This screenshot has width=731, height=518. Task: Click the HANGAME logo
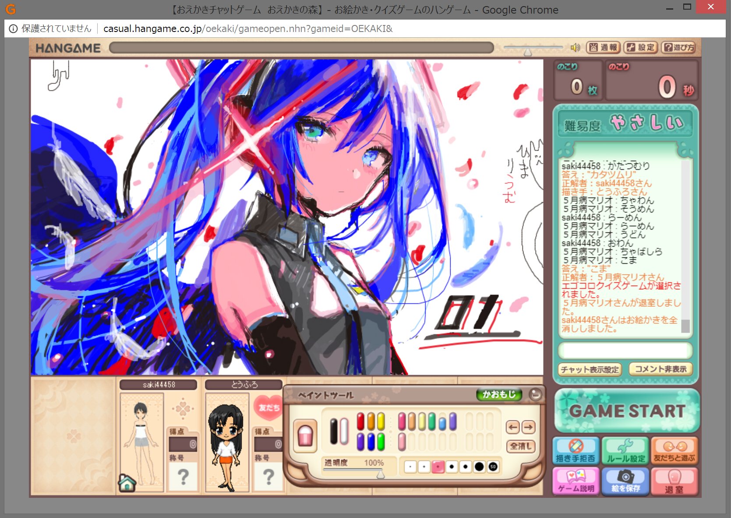(x=68, y=48)
